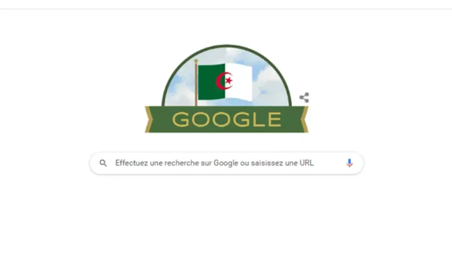Click the dark green arch border

226,46
